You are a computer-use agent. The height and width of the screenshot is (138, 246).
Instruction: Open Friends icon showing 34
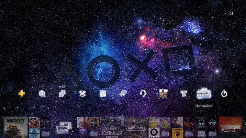pyautogui.click(x=62, y=94)
